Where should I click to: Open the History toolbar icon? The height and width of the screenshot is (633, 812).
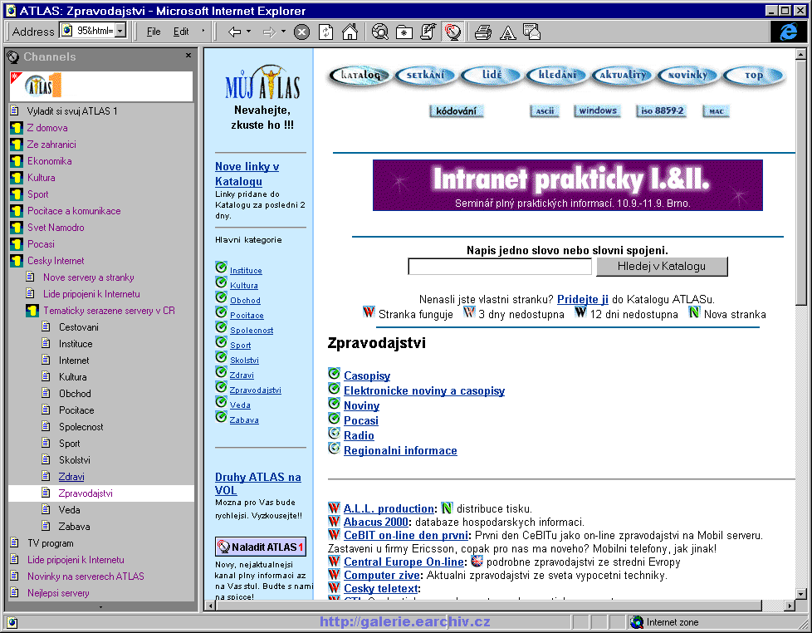click(428, 32)
